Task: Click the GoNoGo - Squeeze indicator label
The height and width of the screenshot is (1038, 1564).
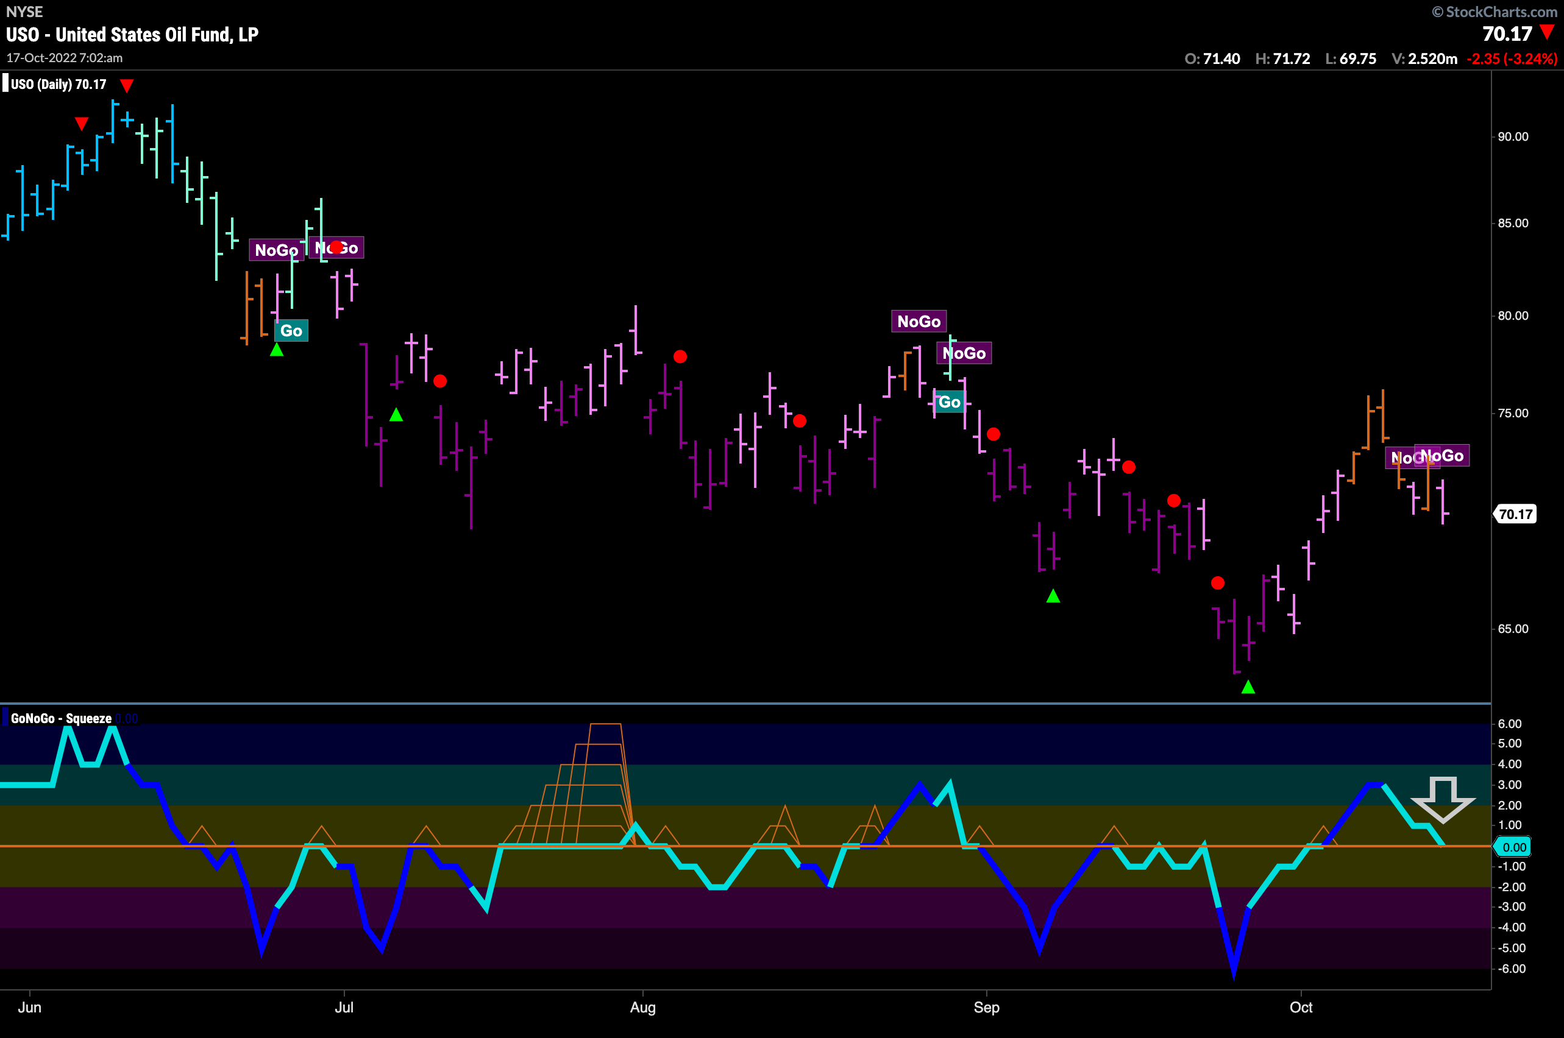Action: pyautogui.click(x=61, y=718)
